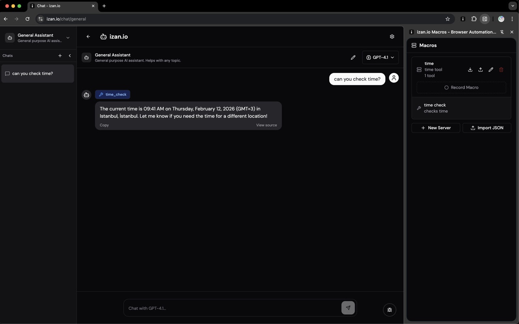The width and height of the screenshot is (519, 324).
Task: Click the time_check tool badge
Action: (113, 94)
